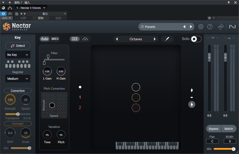Click the Nectar Advanced logo

(x=17, y=26)
